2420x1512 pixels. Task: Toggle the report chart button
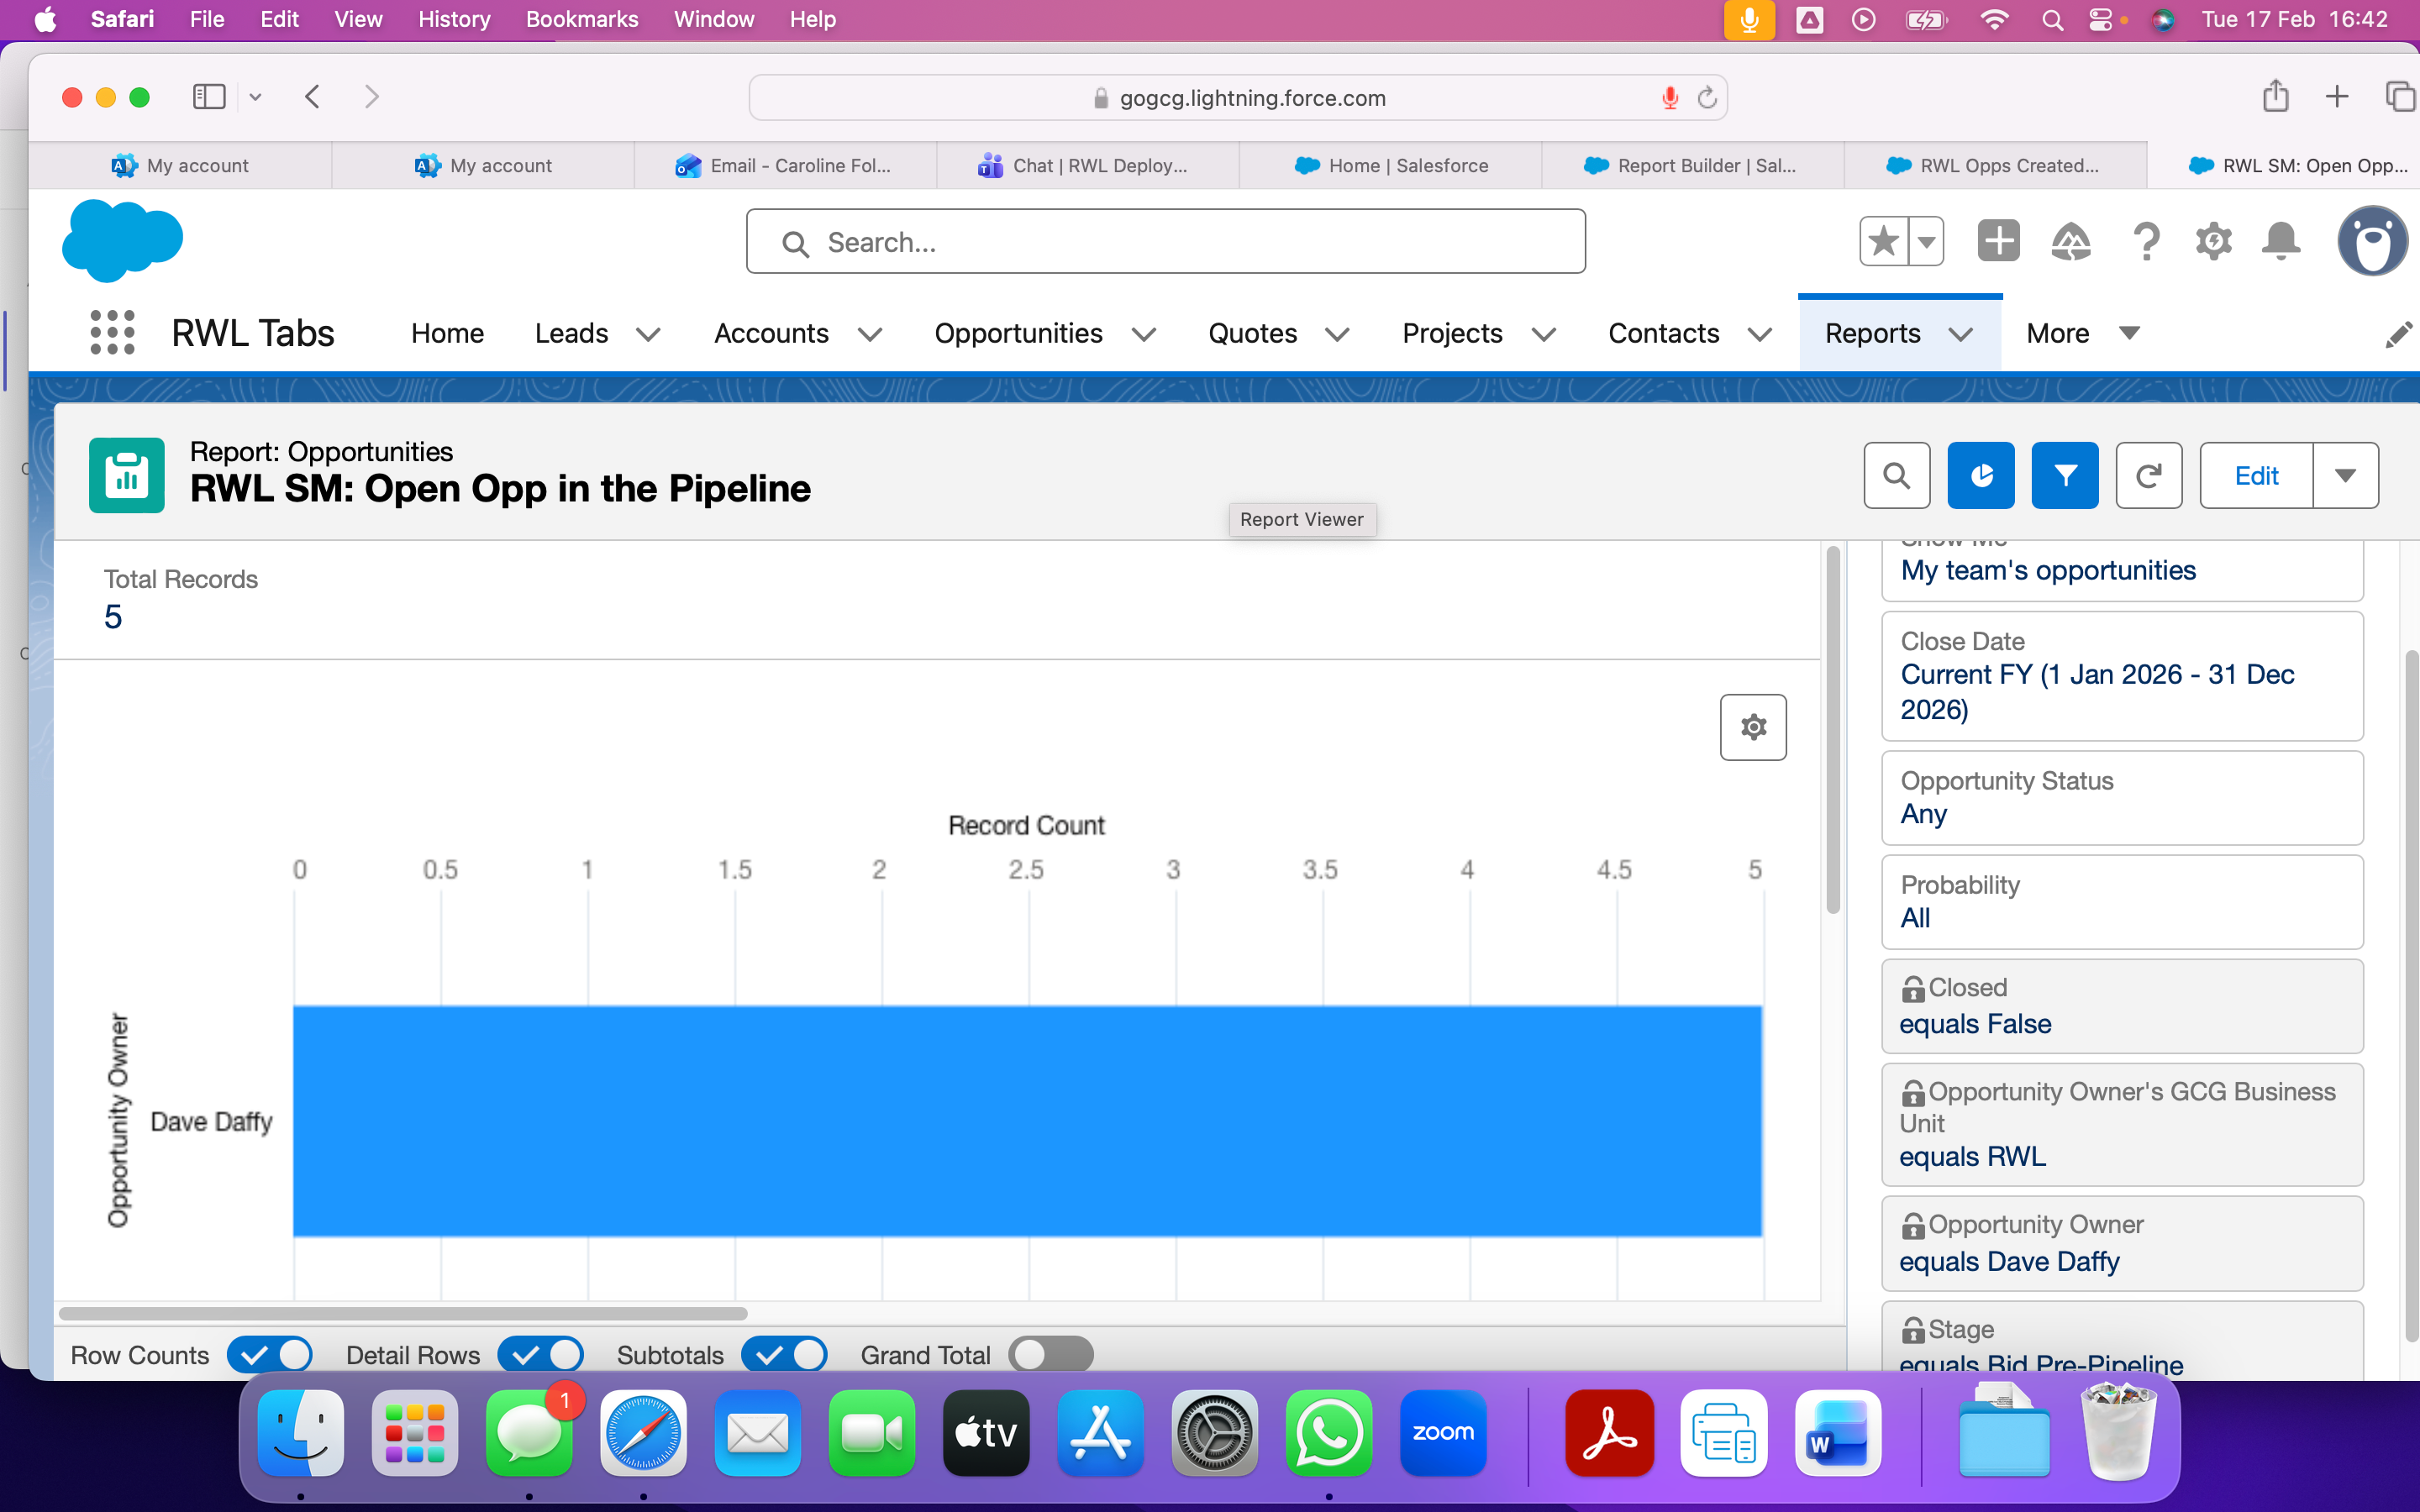[1980, 476]
